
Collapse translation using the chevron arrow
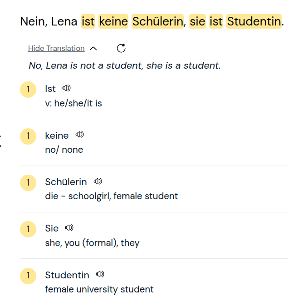93,49
